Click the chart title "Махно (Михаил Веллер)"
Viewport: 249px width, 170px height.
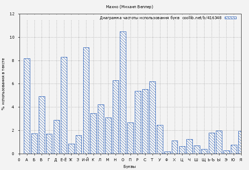coord(129,7)
